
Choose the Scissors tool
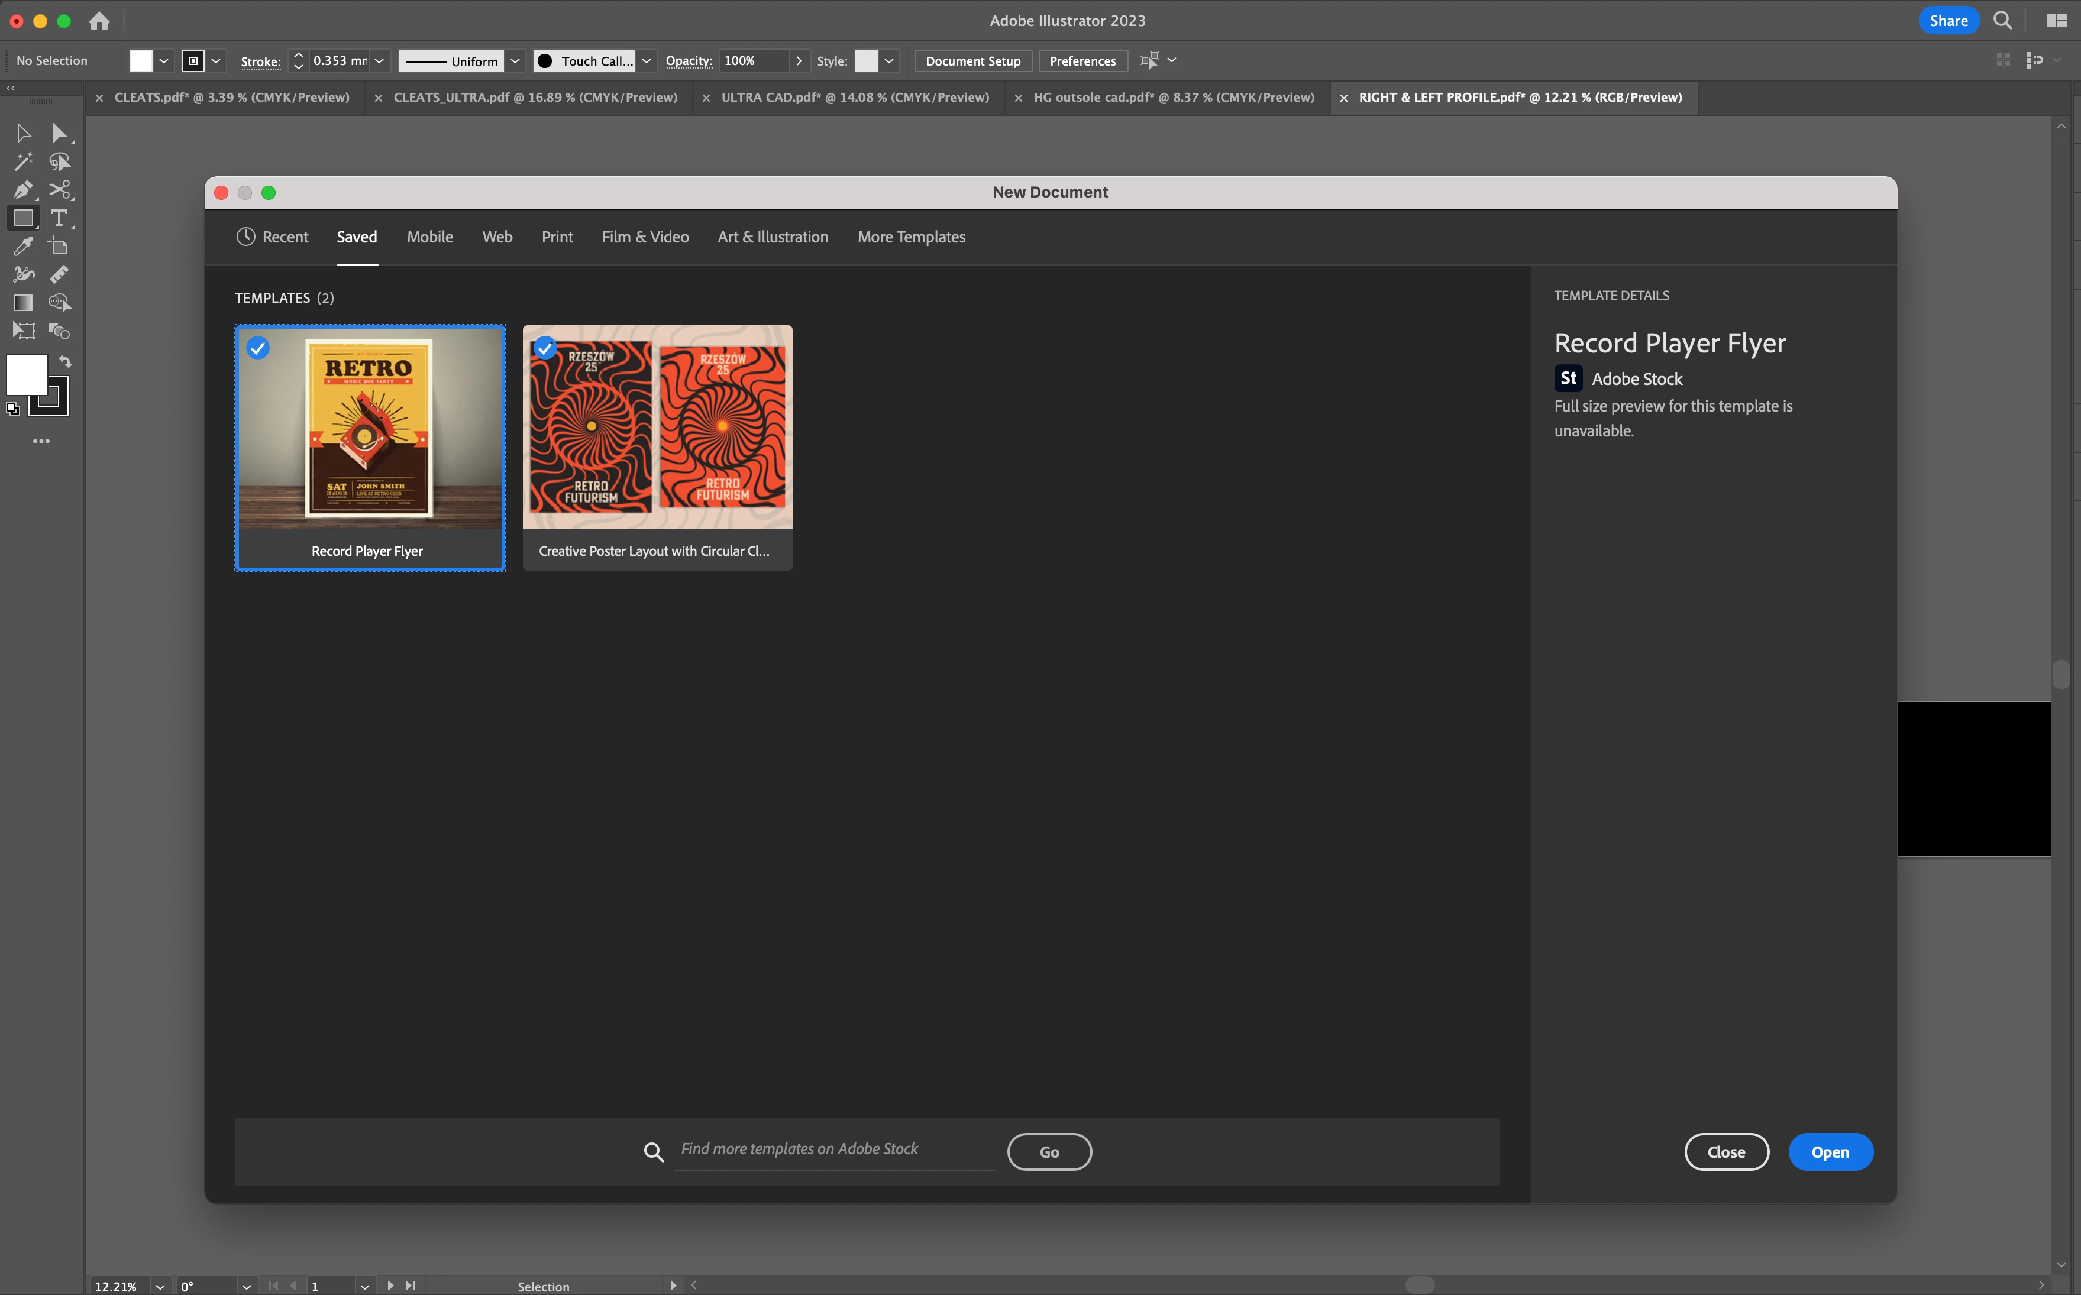[59, 190]
